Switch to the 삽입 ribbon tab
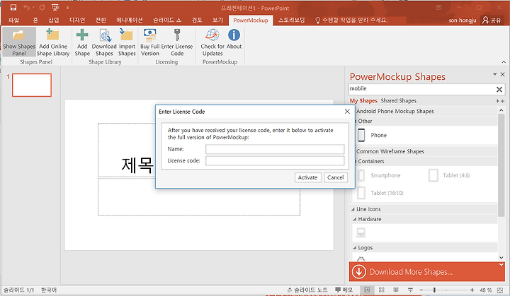This screenshot has width=510, height=296. [54, 20]
